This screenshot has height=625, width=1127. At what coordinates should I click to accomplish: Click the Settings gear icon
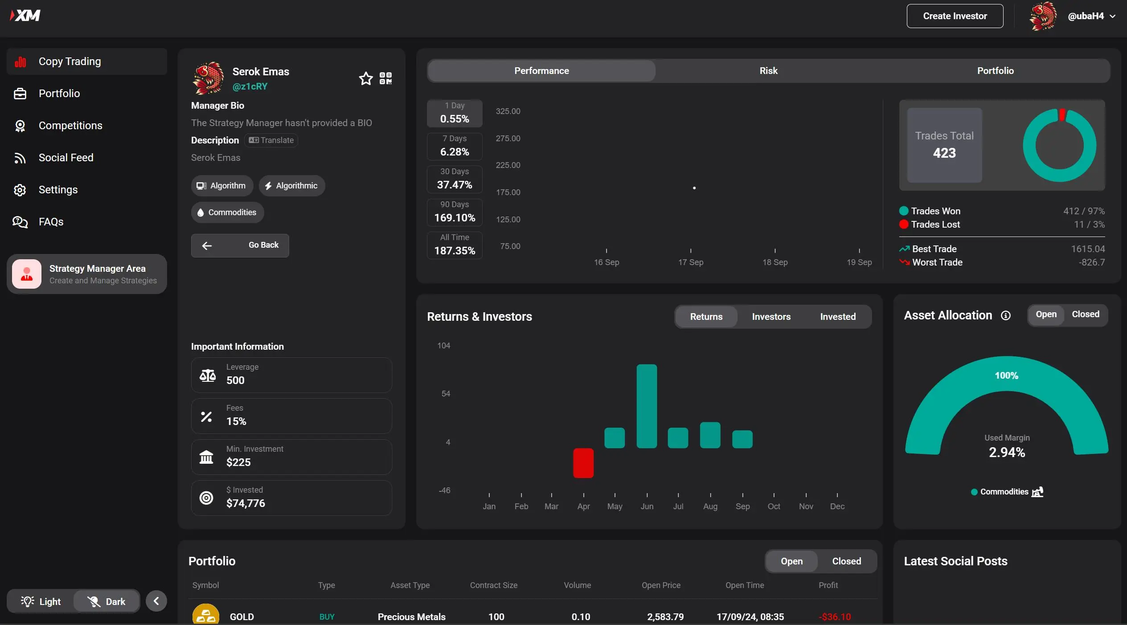pos(20,190)
